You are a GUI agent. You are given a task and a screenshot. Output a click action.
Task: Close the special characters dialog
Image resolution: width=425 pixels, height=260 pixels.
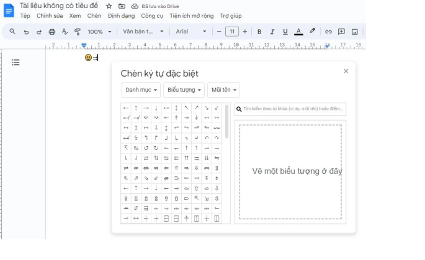(346, 71)
